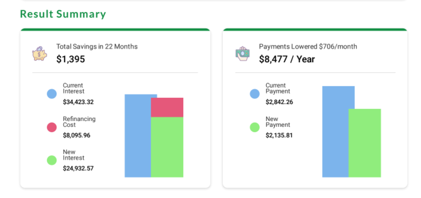Click the piggy bank savings icon

[39, 53]
